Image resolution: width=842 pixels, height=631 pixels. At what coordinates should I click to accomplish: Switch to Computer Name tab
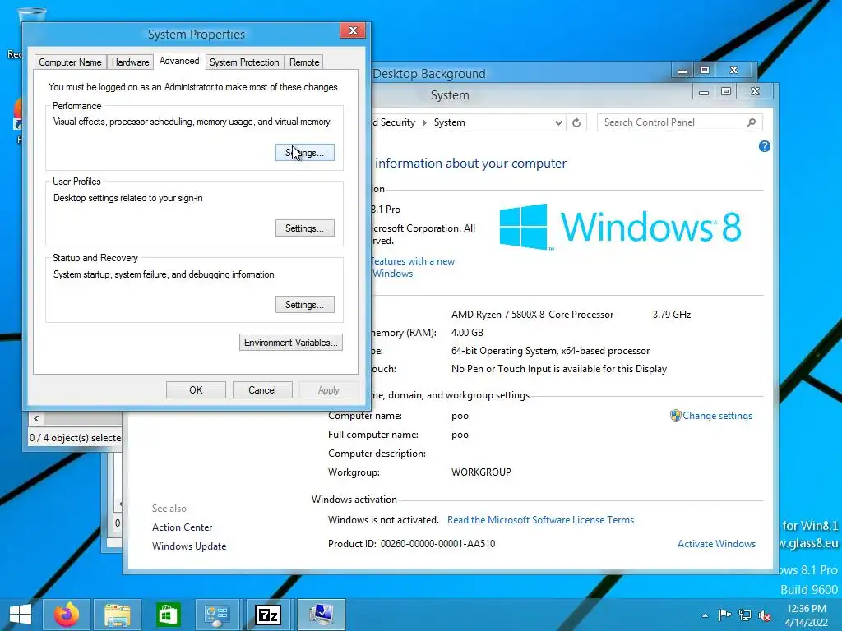click(71, 62)
